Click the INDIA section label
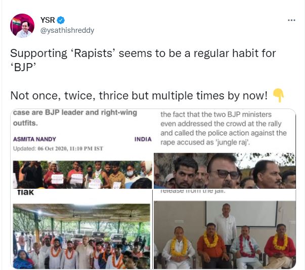This screenshot has height=270, width=305. coord(143,139)
